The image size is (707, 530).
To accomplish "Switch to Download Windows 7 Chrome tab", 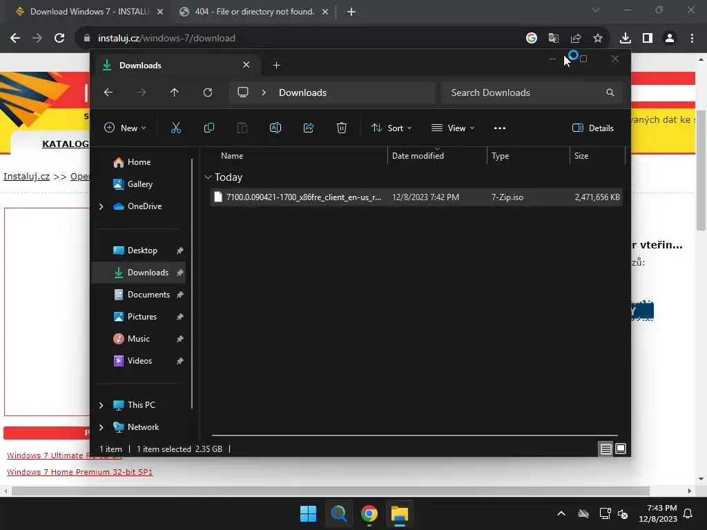I will (x=89, y=12).
